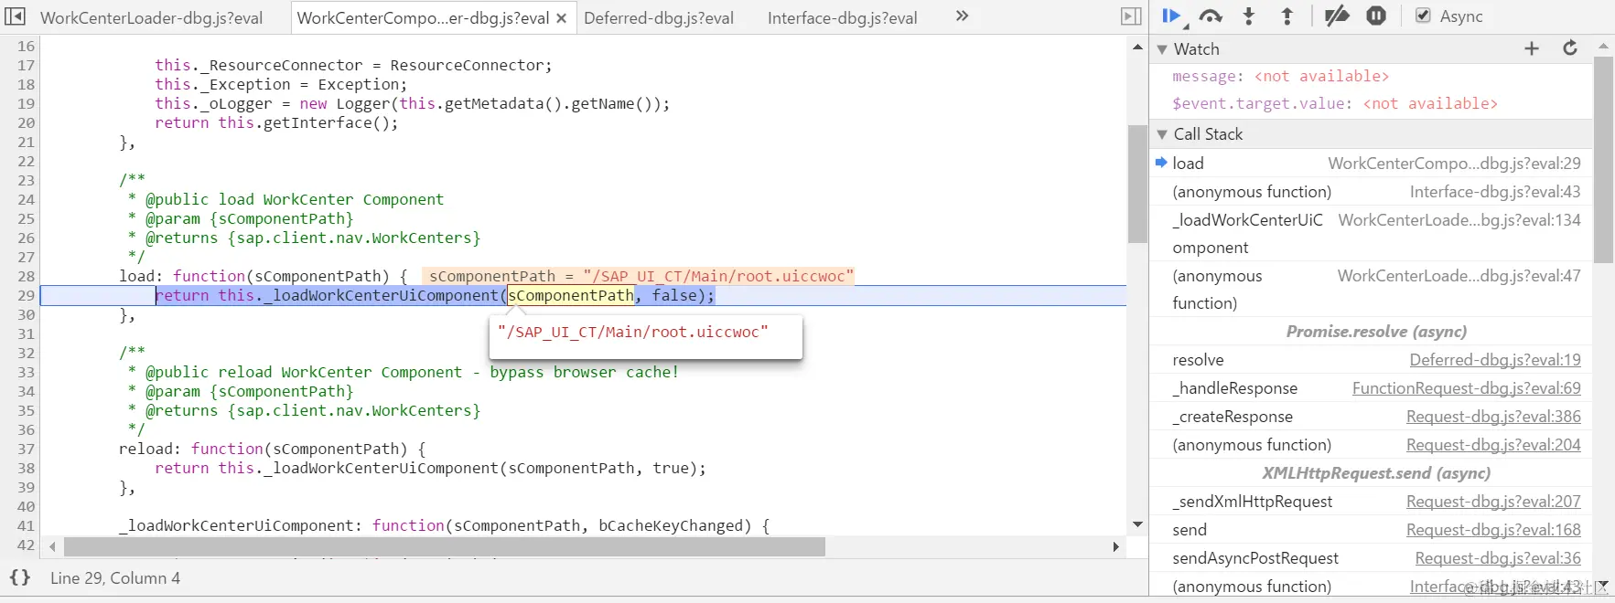Toggle the file navigator sidebar icon
Image resolution: width=1615 pixels, height=603 pixels.
[x=16, y=16]
